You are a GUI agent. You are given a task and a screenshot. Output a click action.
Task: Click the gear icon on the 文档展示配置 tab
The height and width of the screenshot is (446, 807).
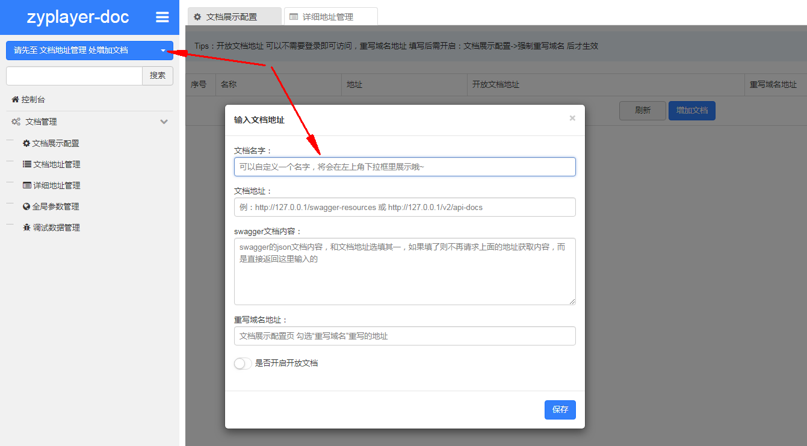(x=199, y=16)
